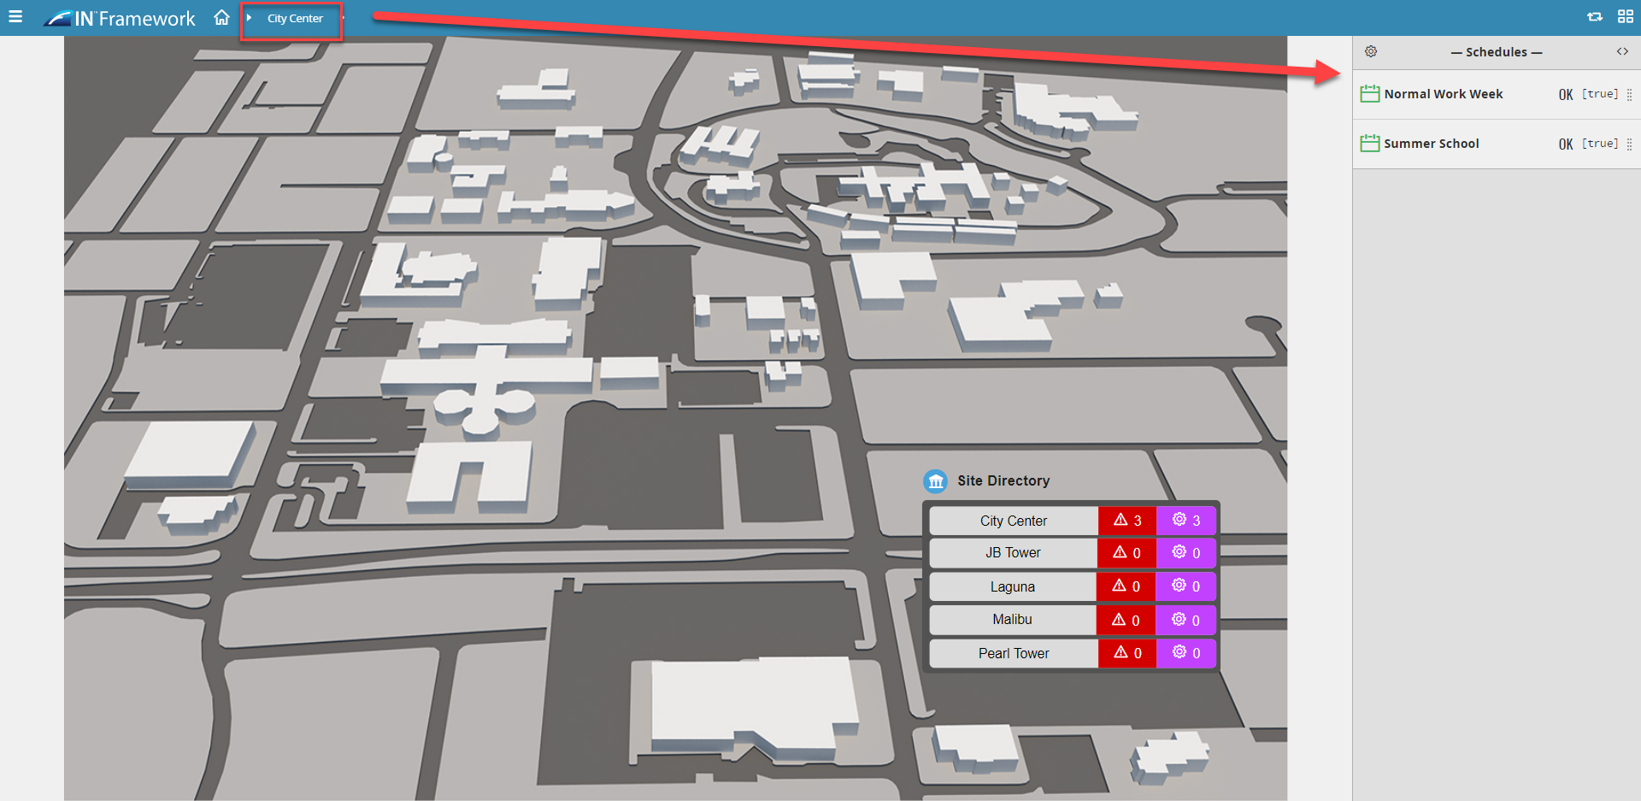Expand the breadcrumb arrow before City Center
Image resolution: width=1641 pixels, height=801 pixels.
249,18
